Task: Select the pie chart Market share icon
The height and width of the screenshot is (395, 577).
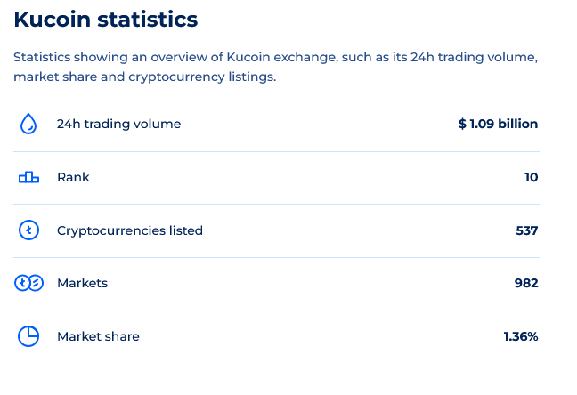Action: point(28,336)
